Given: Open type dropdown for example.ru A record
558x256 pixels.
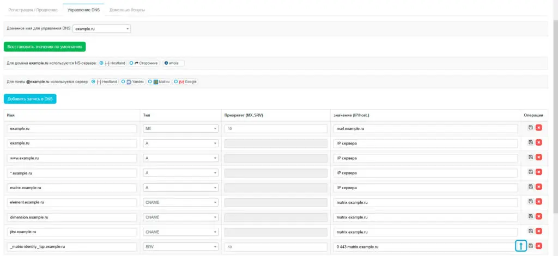Looking at the screenshot, I should click(180, 143).
